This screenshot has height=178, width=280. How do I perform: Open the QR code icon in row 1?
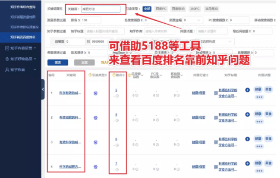tap(216, 93)
